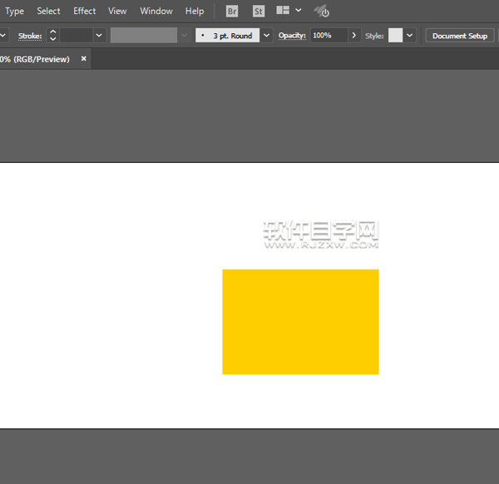The image size is (499, 484).
Task: Click the GPU performance rocket icon
Action: [x=322, y=12]
